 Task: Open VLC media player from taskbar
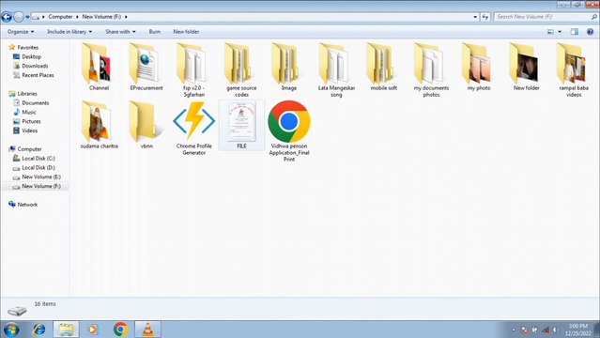tap(148, 330)
